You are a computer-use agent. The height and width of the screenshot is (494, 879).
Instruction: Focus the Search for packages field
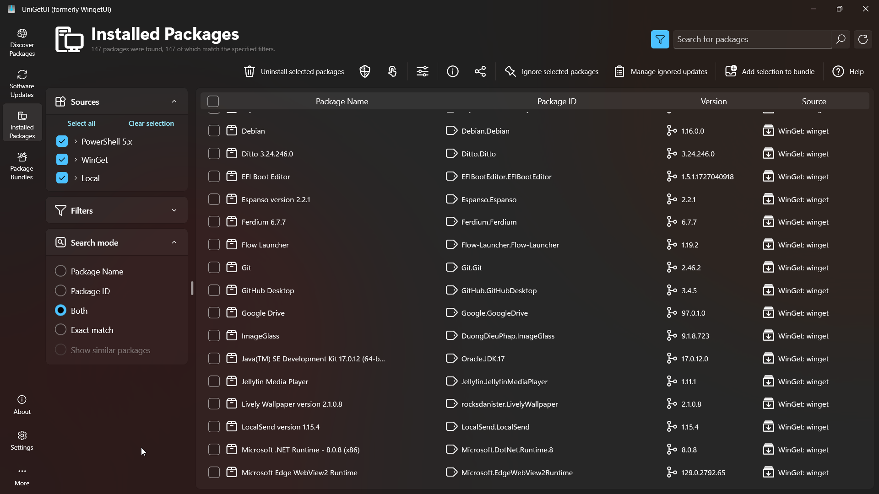752,39
